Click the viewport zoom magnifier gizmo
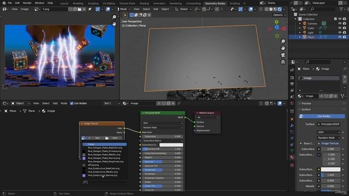The width and height of the screenshot is (349, 196). click(283, 41)
